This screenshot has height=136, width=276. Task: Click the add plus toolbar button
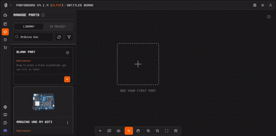[x=100, y=131]
